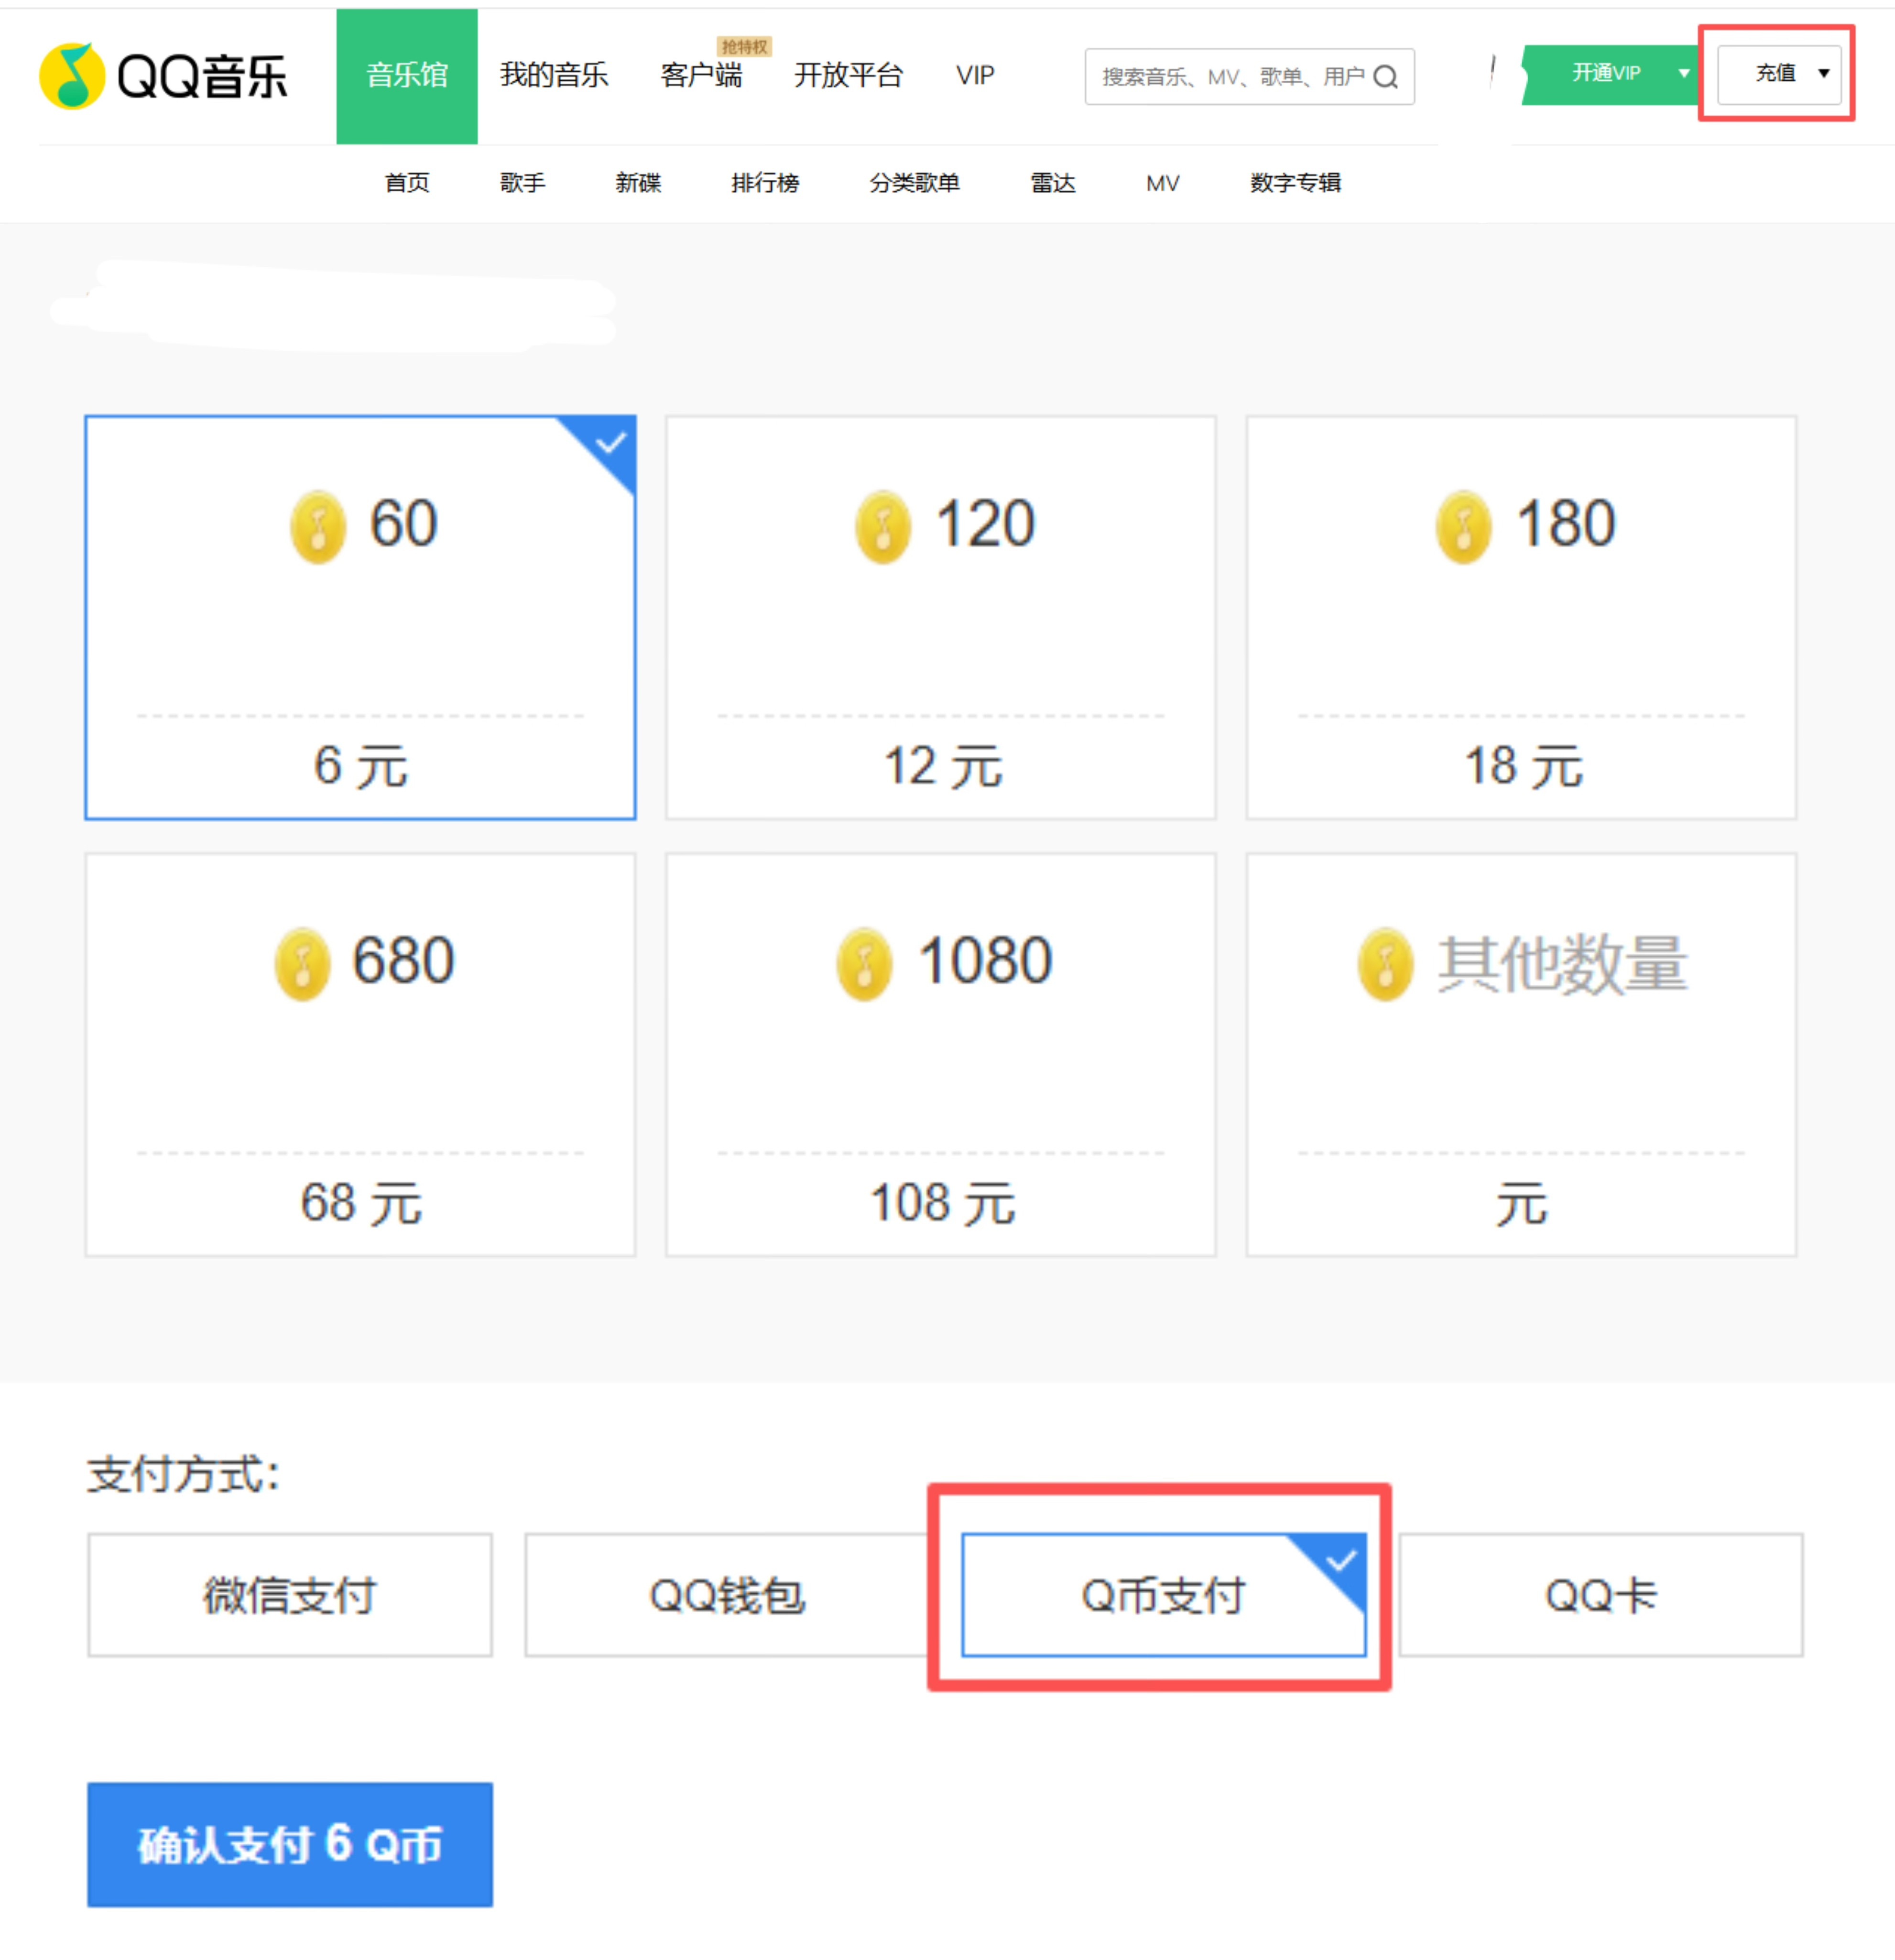The height and width of the screenshot is (1960, 1895).
Task: Choose QQ卡 as payment method
Action: click(x=1601, y=1595)
